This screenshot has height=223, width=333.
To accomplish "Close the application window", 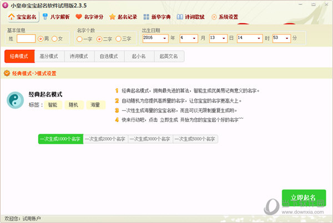I will click(x=326, y=4).
